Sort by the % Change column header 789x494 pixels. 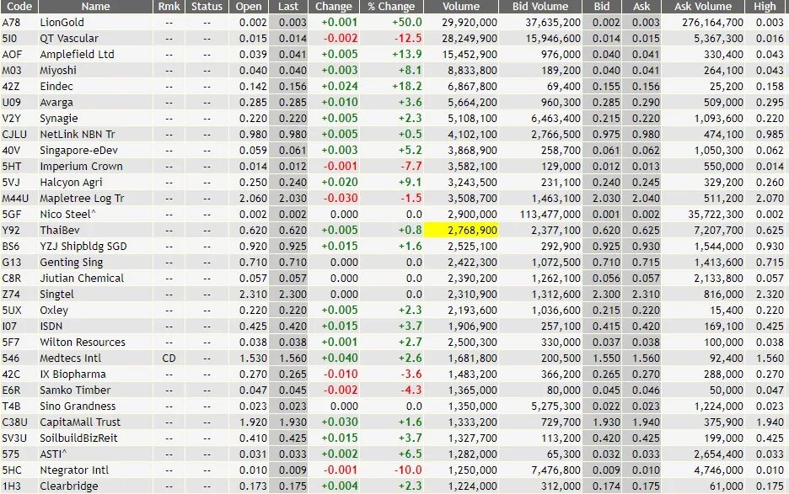(391, 7)
